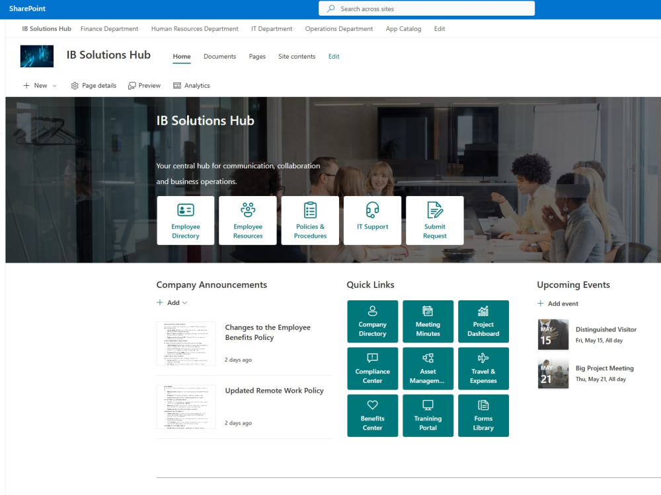Open Travel & Expenses airplane icon tile
Viewport: 661px width, 495px height.
coord(483,358)
